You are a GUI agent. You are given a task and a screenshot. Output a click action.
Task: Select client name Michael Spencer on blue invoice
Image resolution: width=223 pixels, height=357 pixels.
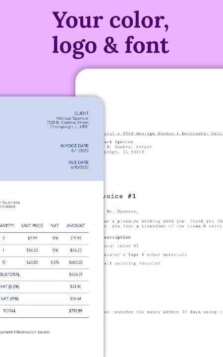[x=72, y=118]
